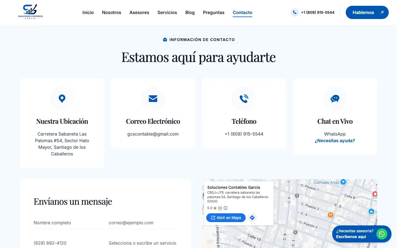Click the cube icon beside Información de Contacto
The image size is (397, 248).
165,40
